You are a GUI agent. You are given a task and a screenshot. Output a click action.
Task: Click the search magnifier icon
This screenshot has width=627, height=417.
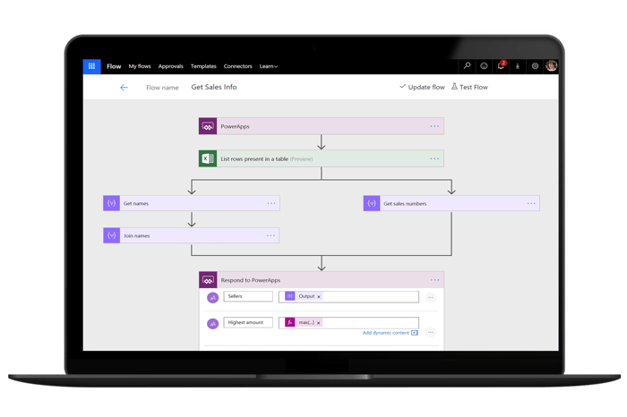467,66
